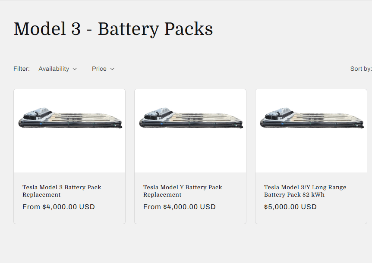Screen dimensions: 372x263
Task: Click the $5,000.00 USD price text
Action: tap(290, 207)
